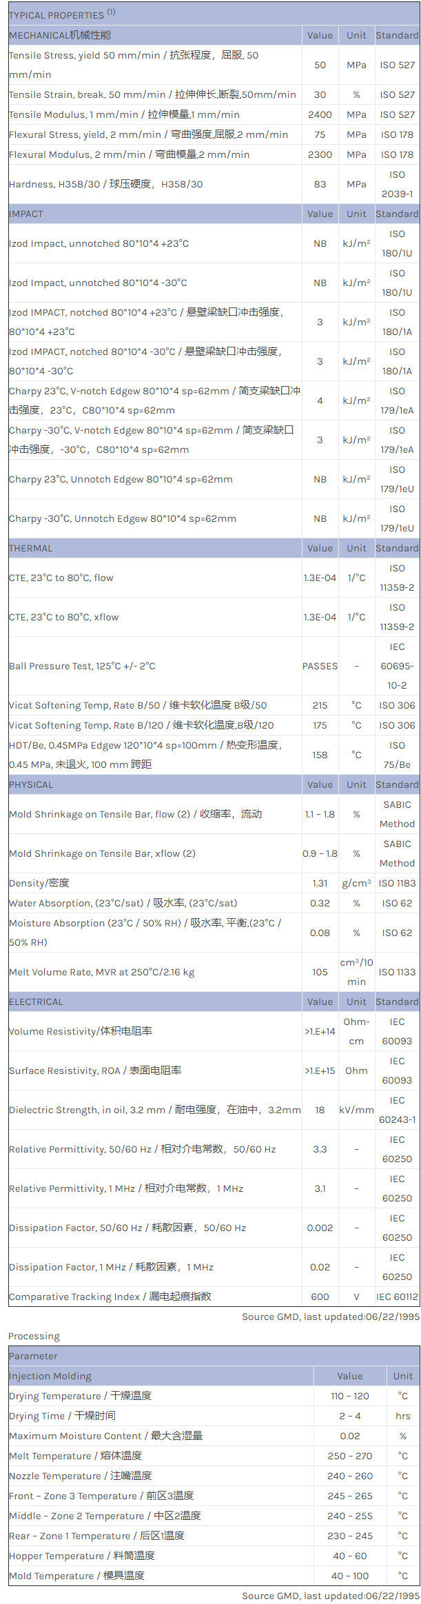Click the Comparative Tracking Index row label
Image resolution: width=421 pixels, height=1604 pixels.
pyautogui.click(x=110, y=1297)
